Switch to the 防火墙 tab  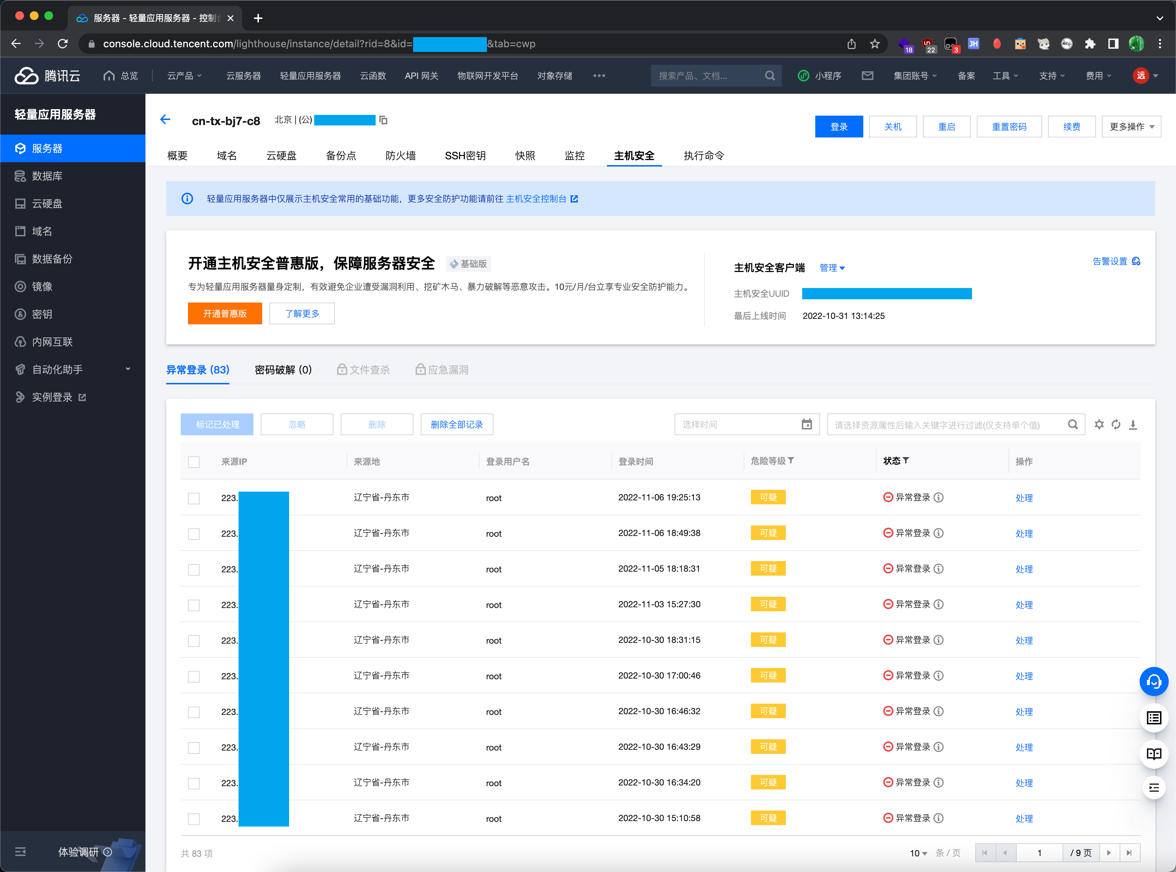(401, 156)
